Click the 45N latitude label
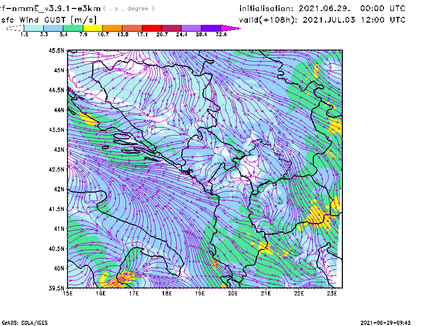 coord(59,70)
